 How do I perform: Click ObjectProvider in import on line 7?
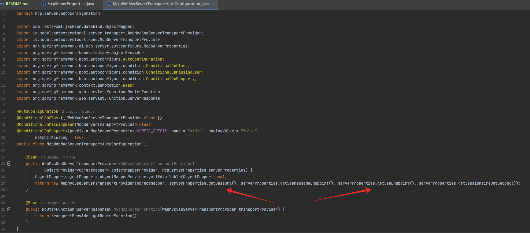click(127, 53)
